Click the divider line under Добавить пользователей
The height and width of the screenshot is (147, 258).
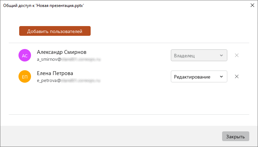coord(129,43)
